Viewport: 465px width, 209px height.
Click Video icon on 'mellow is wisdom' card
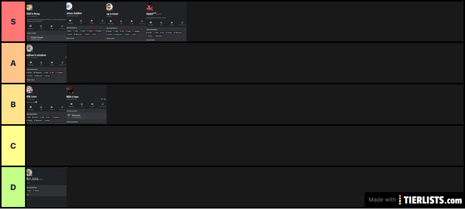click(52, 63)
